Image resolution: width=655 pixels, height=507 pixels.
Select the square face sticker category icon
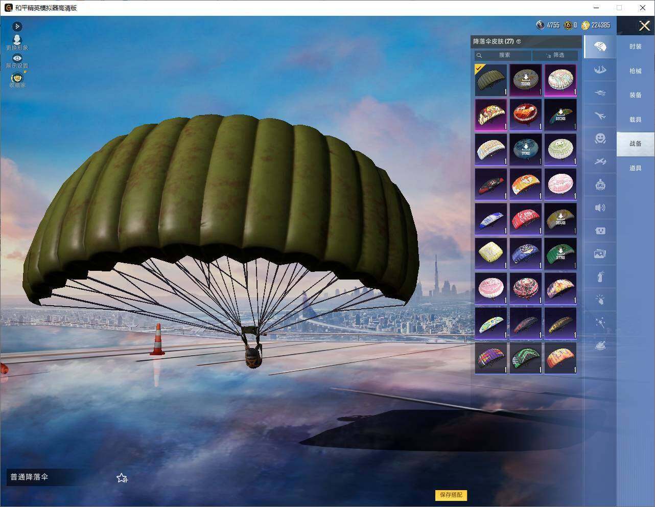tap(600, 231)
